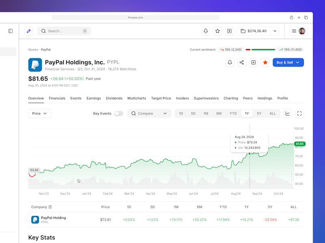
Task: Select the 1Y chart range
Action: pos(247,113)
